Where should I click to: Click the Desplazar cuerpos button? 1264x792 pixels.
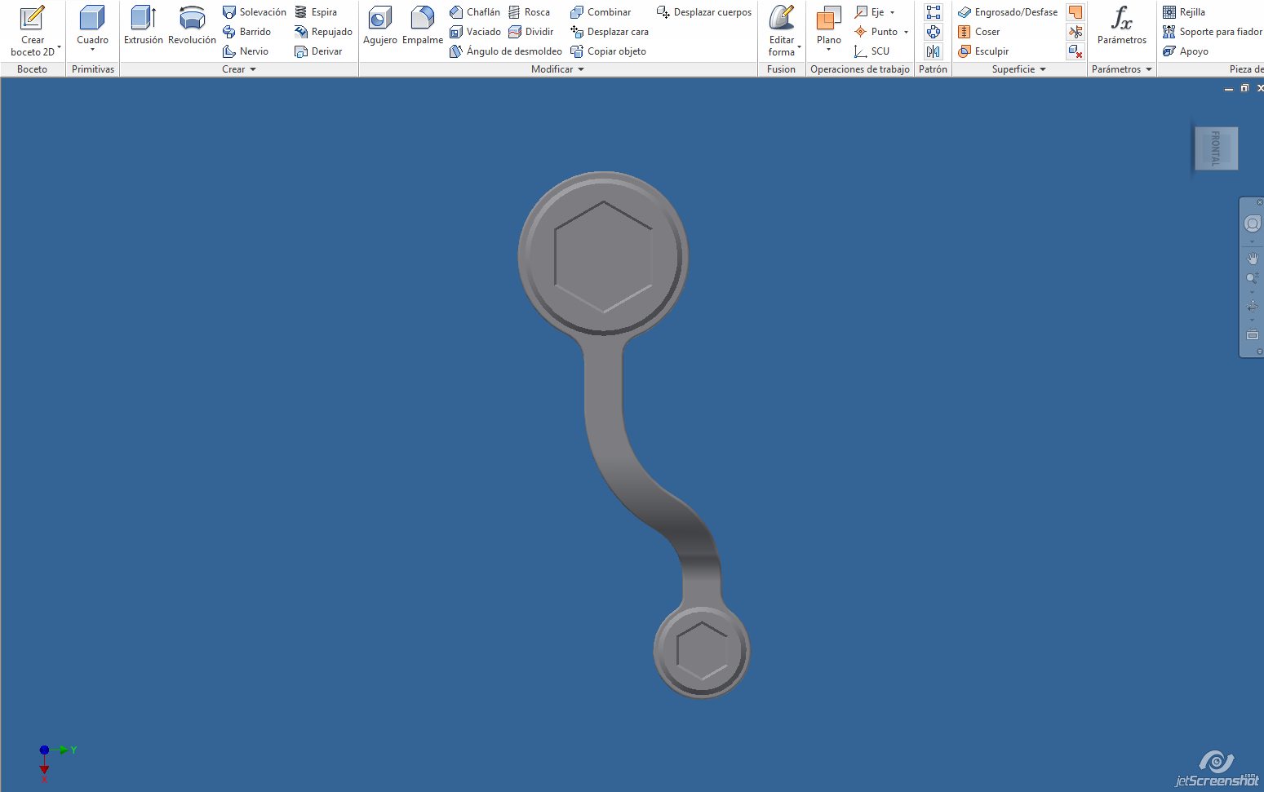point(704,12)
